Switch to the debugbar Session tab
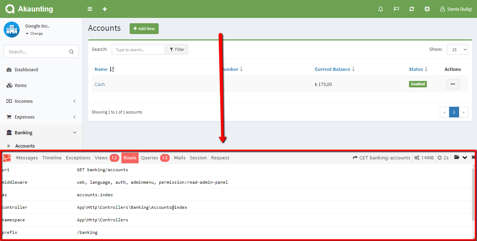Viewport: 477px width, 241px height. 198,158
